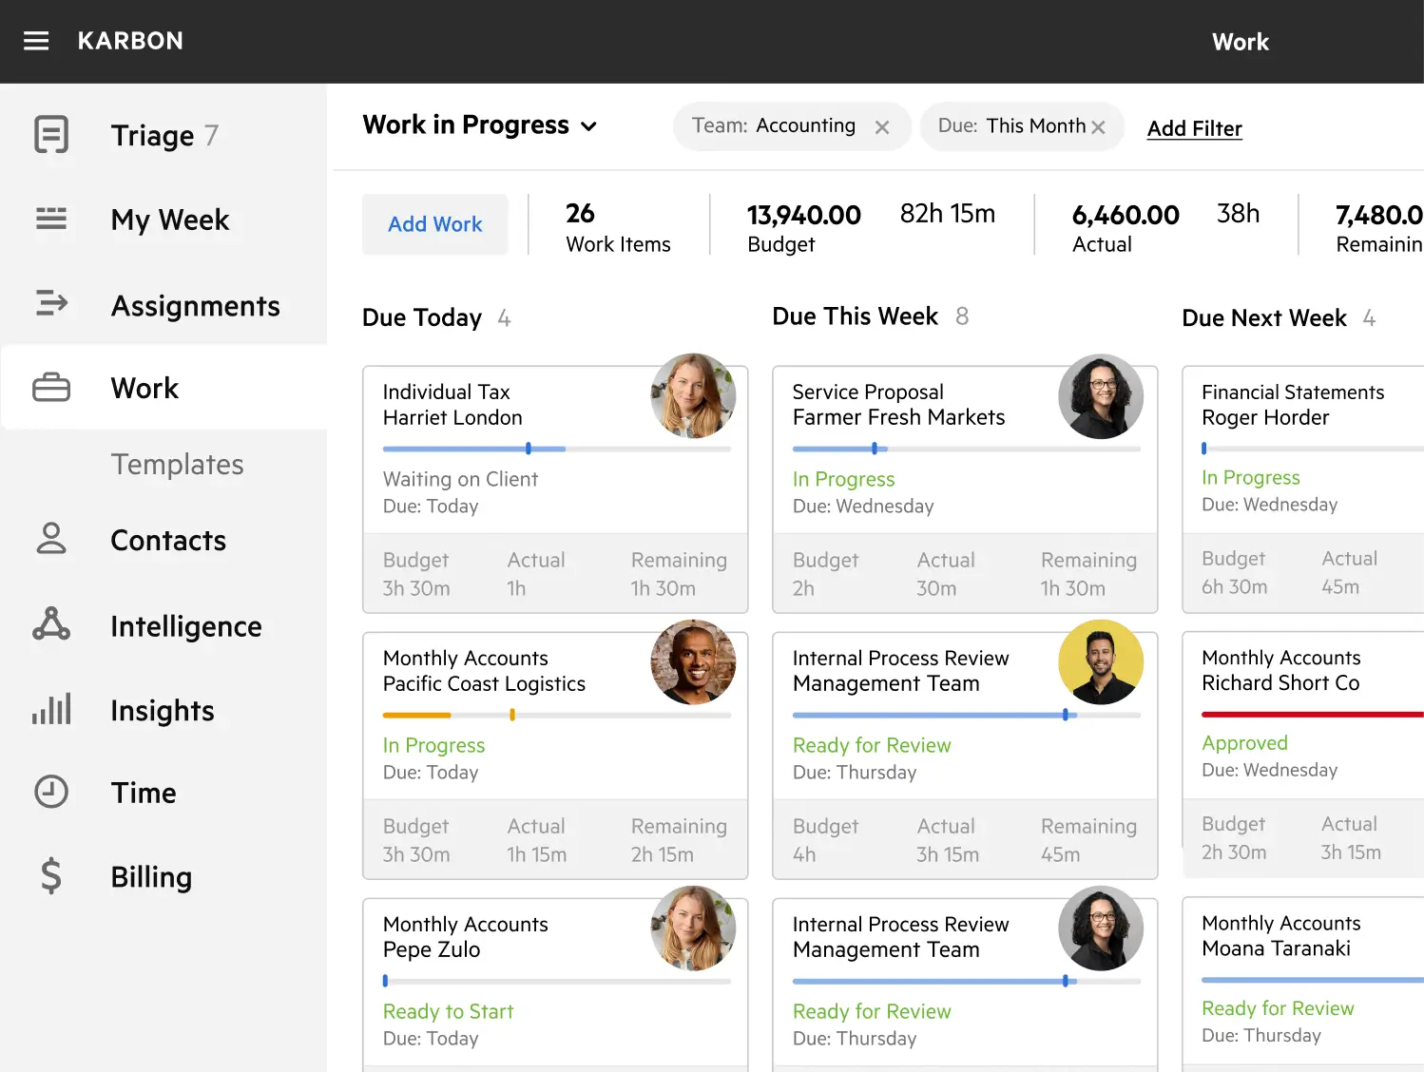The image size is (1424, 1072).
Task: Click the Insights bar chart icon
Action: (x=51, y=709)
